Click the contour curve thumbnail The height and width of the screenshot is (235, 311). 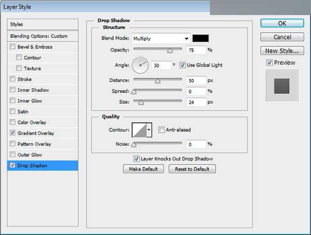(139, 130)
